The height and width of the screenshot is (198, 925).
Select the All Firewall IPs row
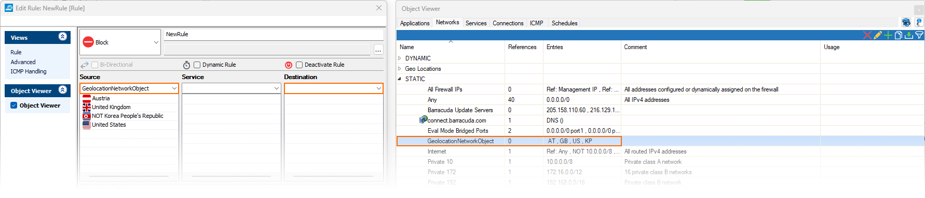pos(660,89)
